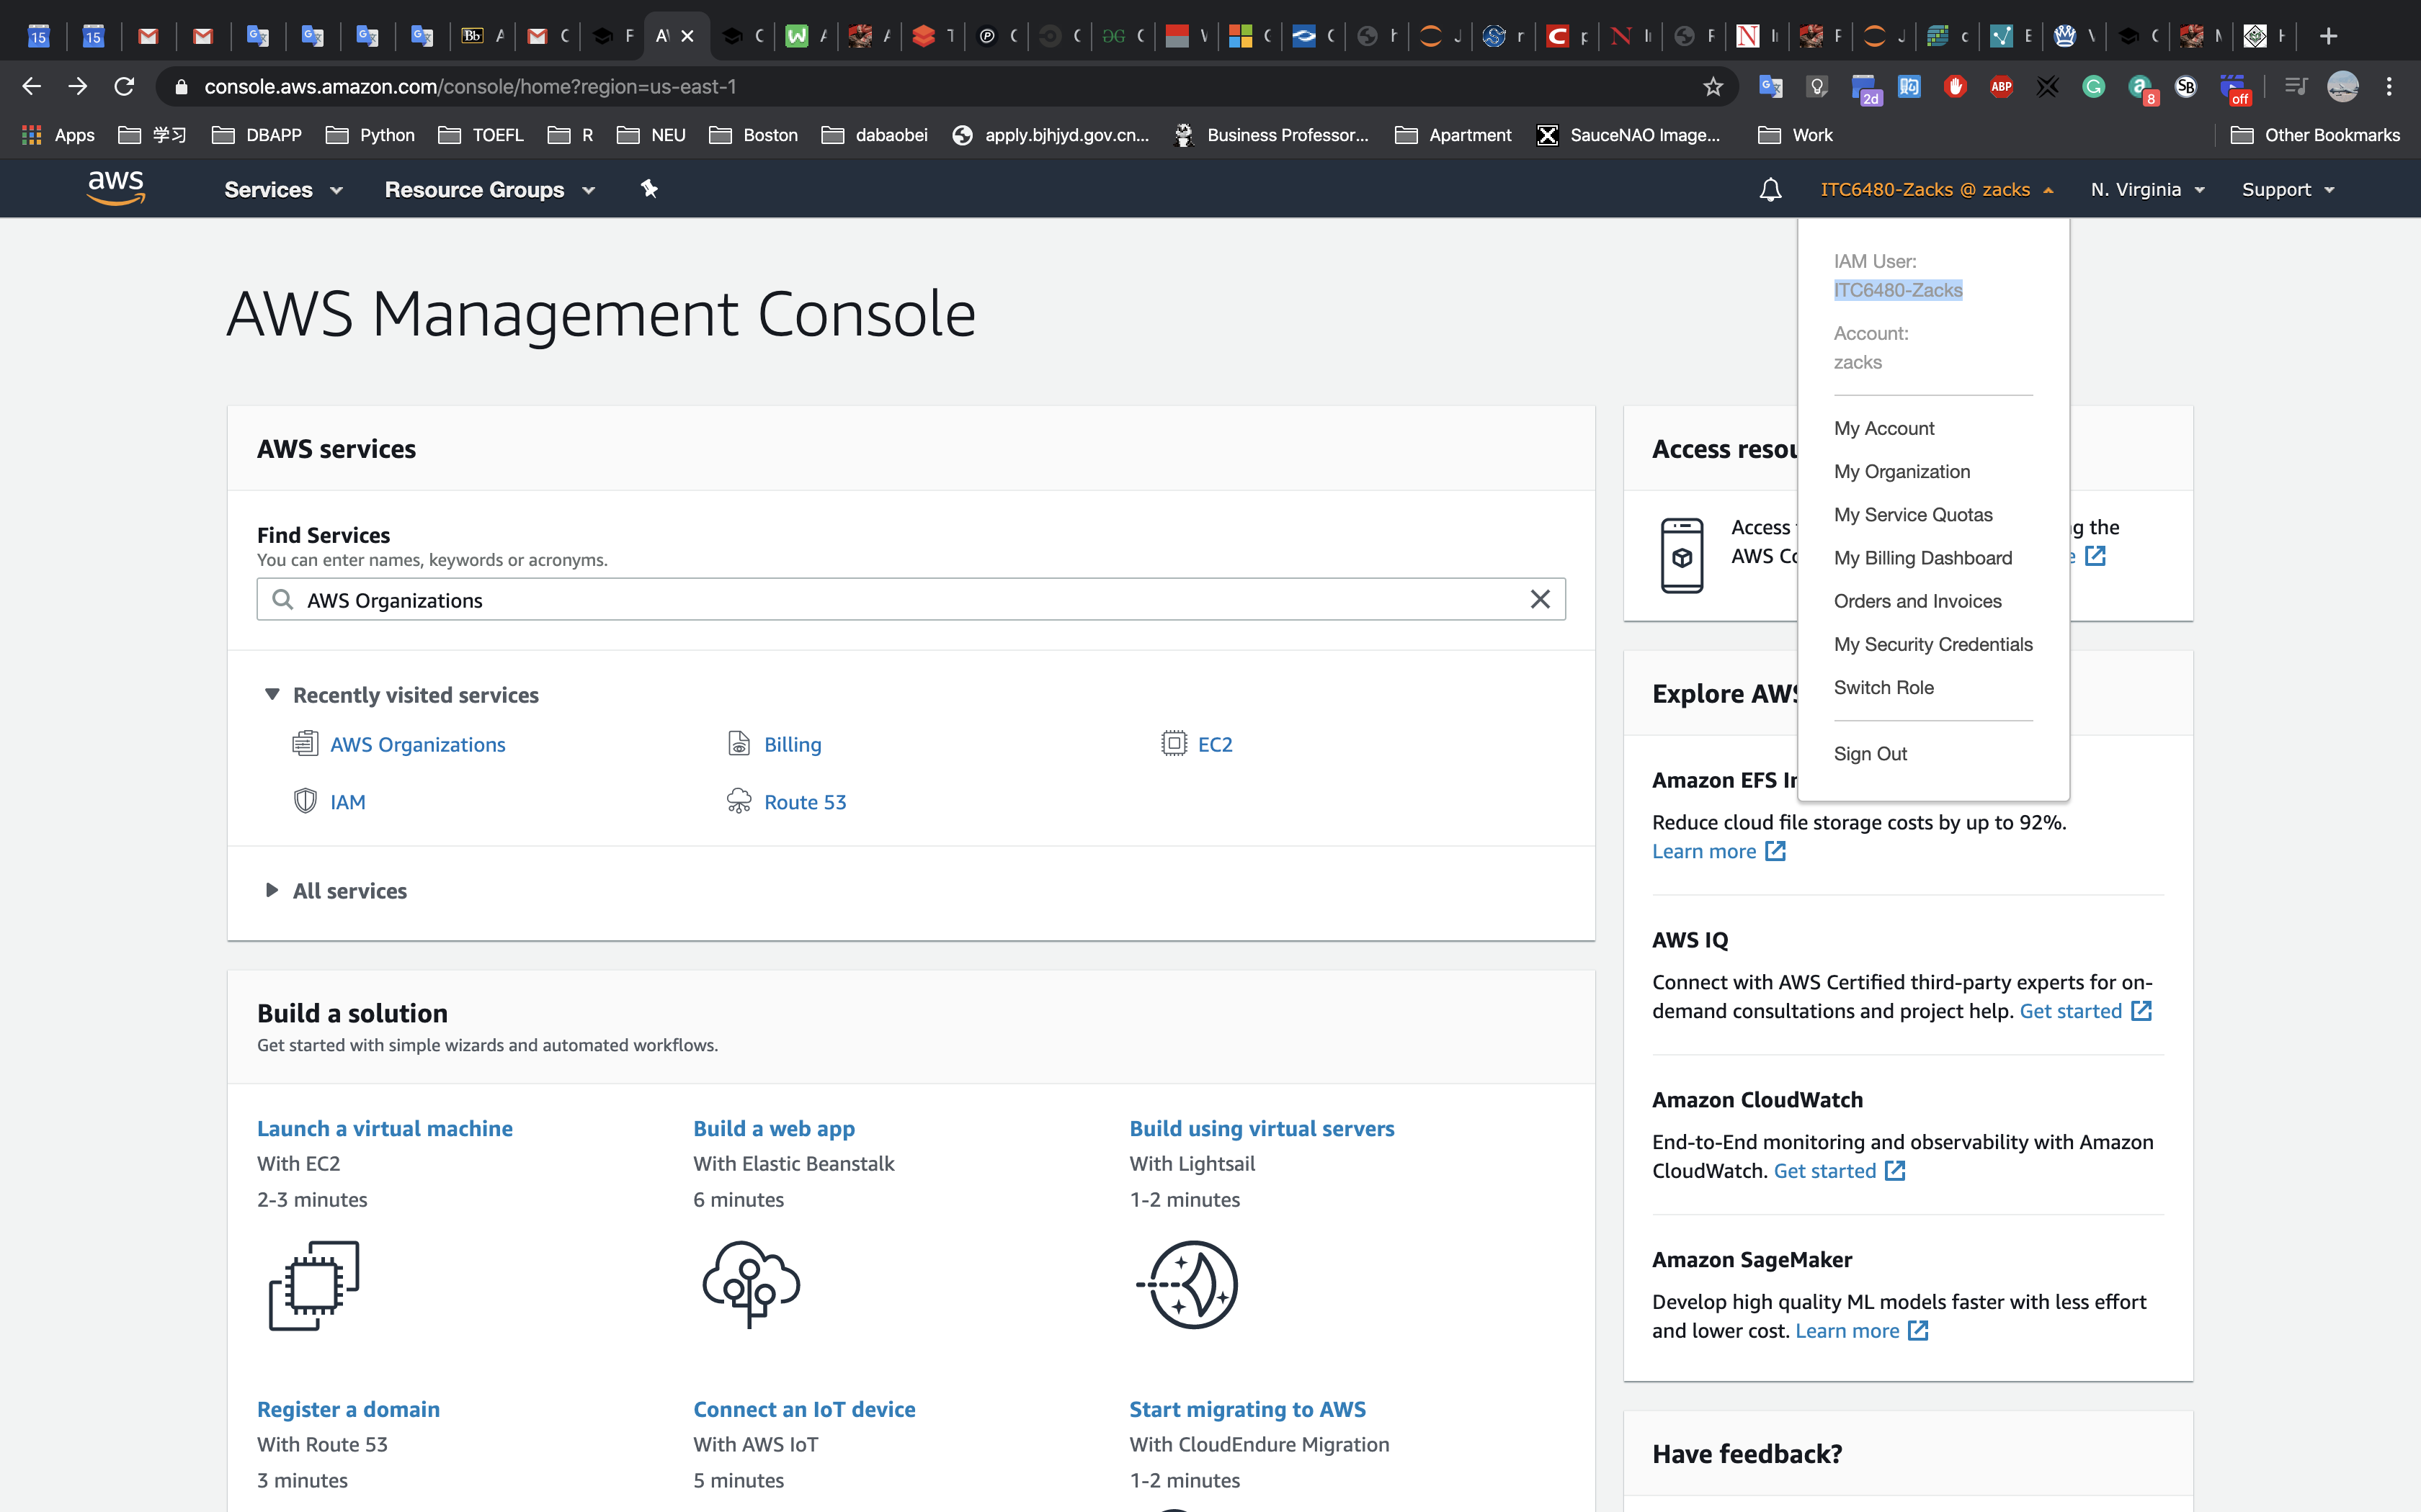Collapse the Recently visited services section
Image resolution: width=2421 pixels, height=1512 pixels.
click(x=272, y=694)
